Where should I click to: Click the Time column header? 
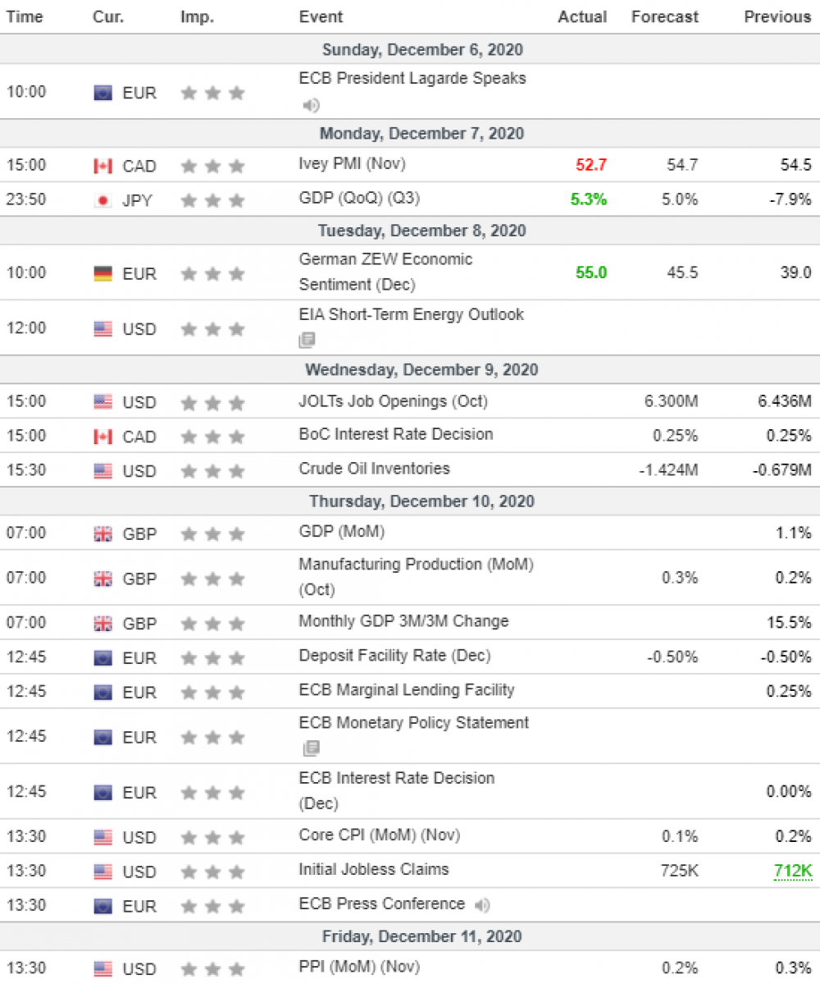25,17
